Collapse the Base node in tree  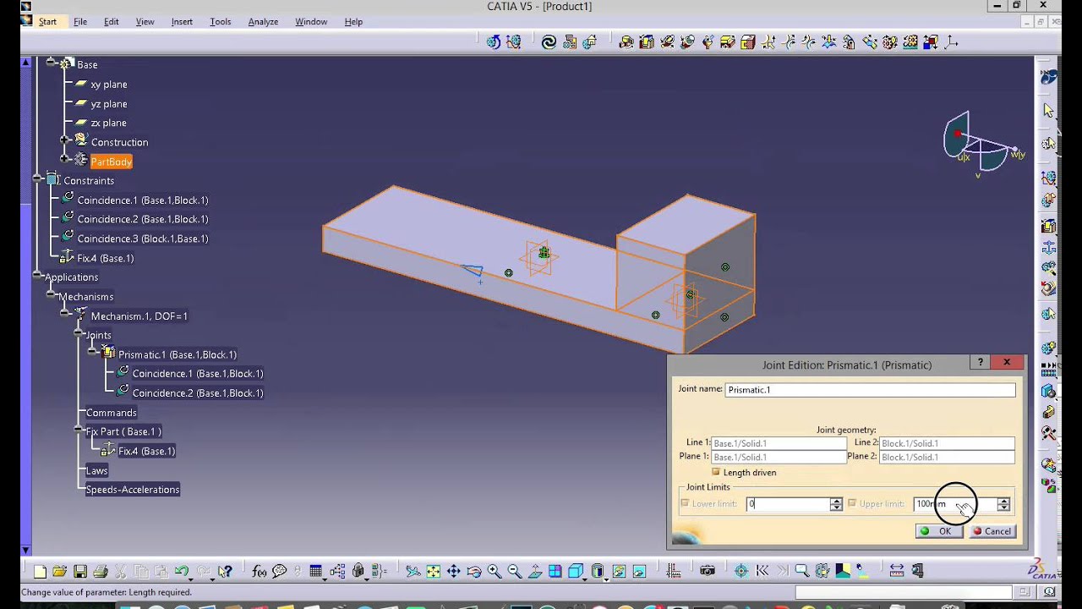pyautogui.click(x=52, y=63)
